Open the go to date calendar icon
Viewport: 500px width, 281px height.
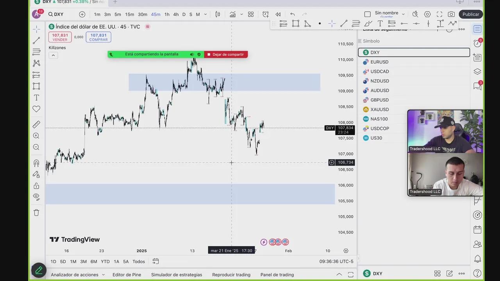point(155,261)
